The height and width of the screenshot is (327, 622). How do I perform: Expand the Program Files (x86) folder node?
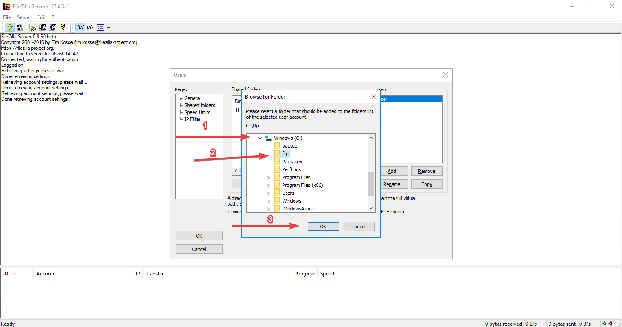(268, 185)
